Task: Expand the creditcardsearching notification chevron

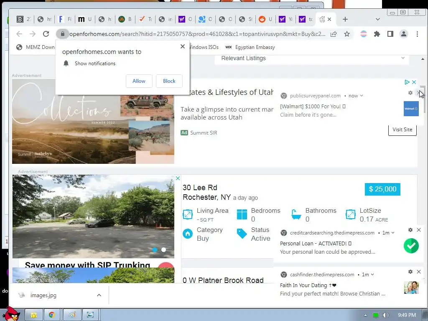Action: [393, 233]
